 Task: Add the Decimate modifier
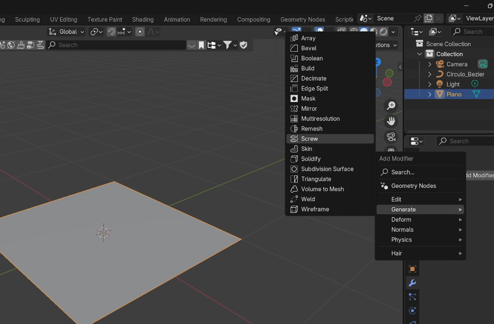(x=330, y=78)
